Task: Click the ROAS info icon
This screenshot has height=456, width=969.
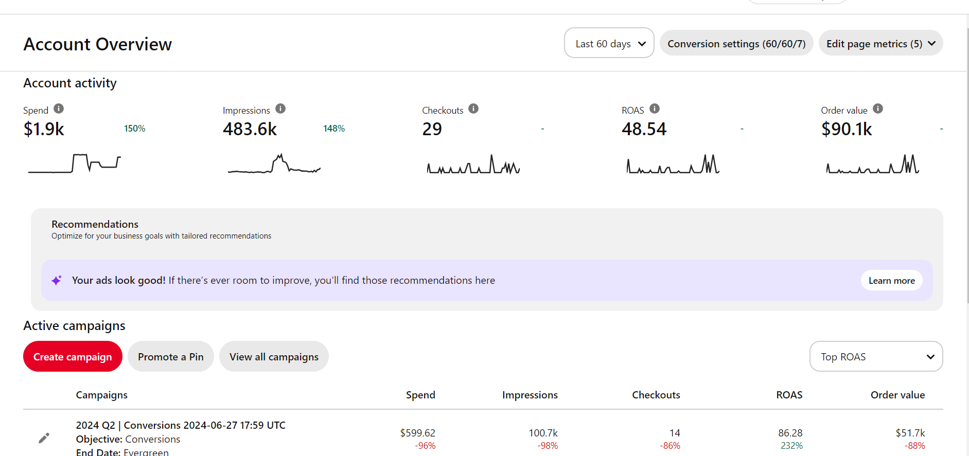Action: point(655,108)
